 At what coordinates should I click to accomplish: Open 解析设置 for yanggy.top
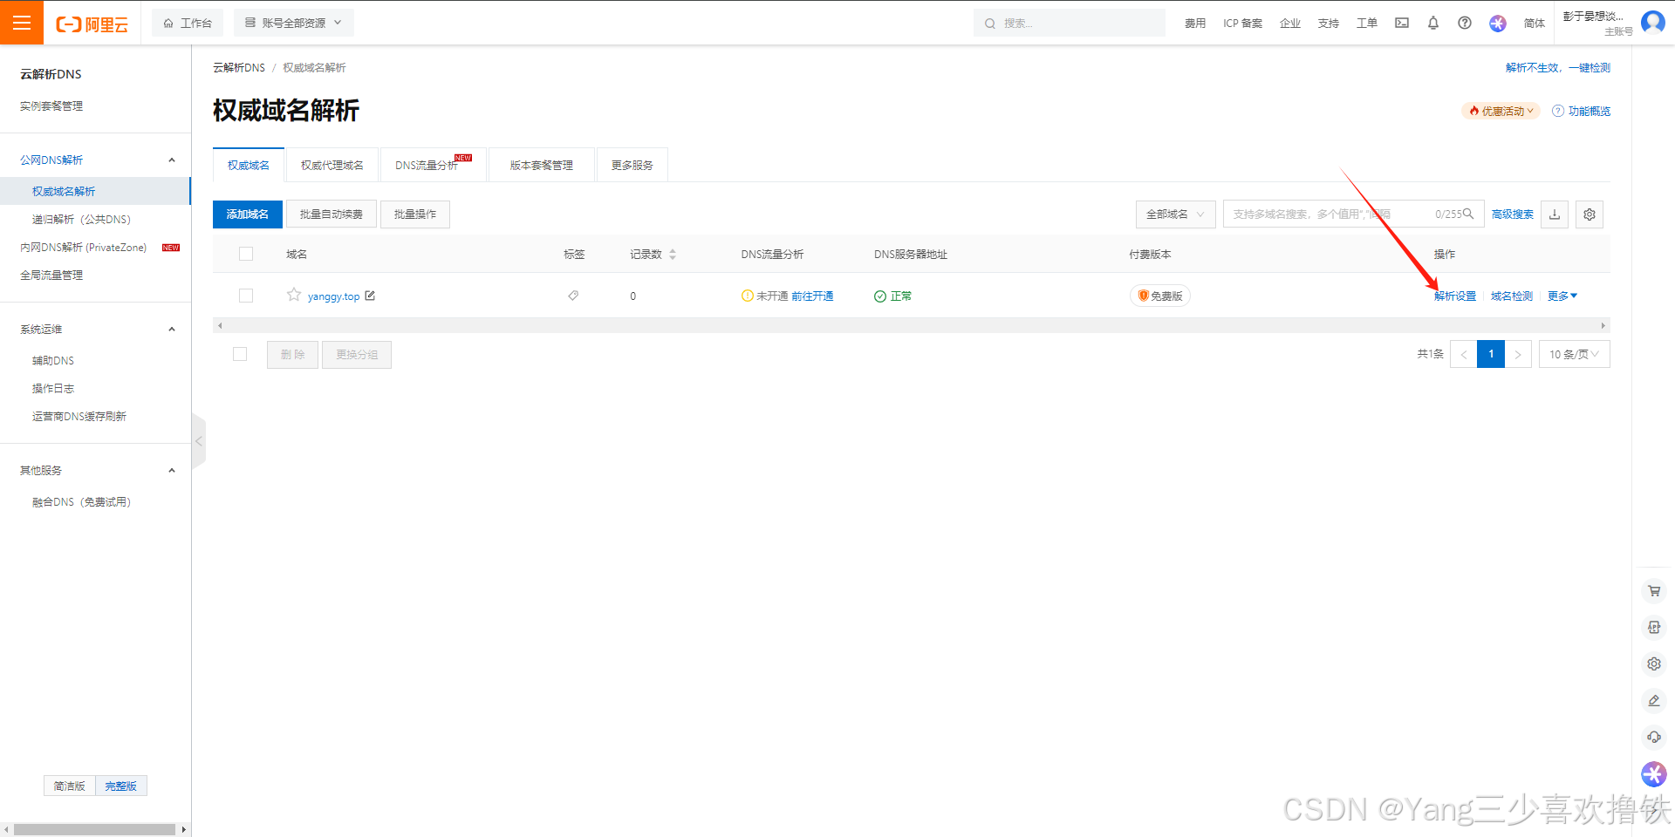1455,296
